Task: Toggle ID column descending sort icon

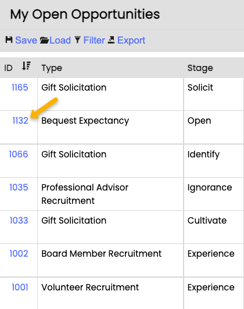Action: coord(26,66)
